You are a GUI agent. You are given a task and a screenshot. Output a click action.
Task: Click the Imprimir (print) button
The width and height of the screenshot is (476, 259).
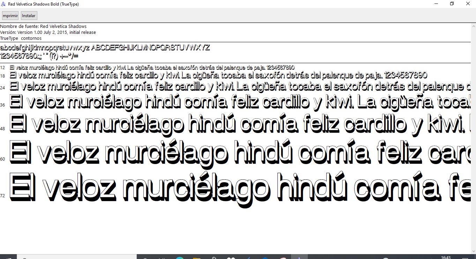click(x=10, y=16)
